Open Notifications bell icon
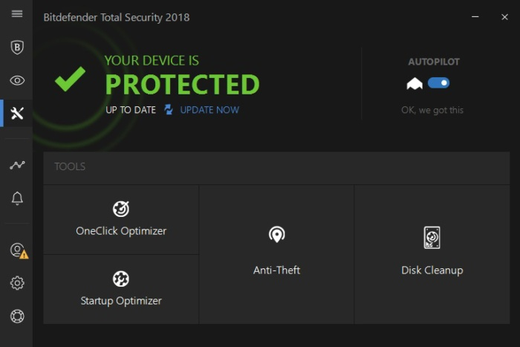 16,198
